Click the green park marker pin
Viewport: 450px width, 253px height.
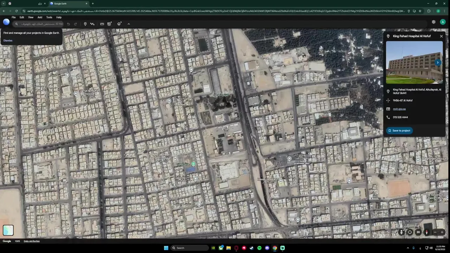193,164
